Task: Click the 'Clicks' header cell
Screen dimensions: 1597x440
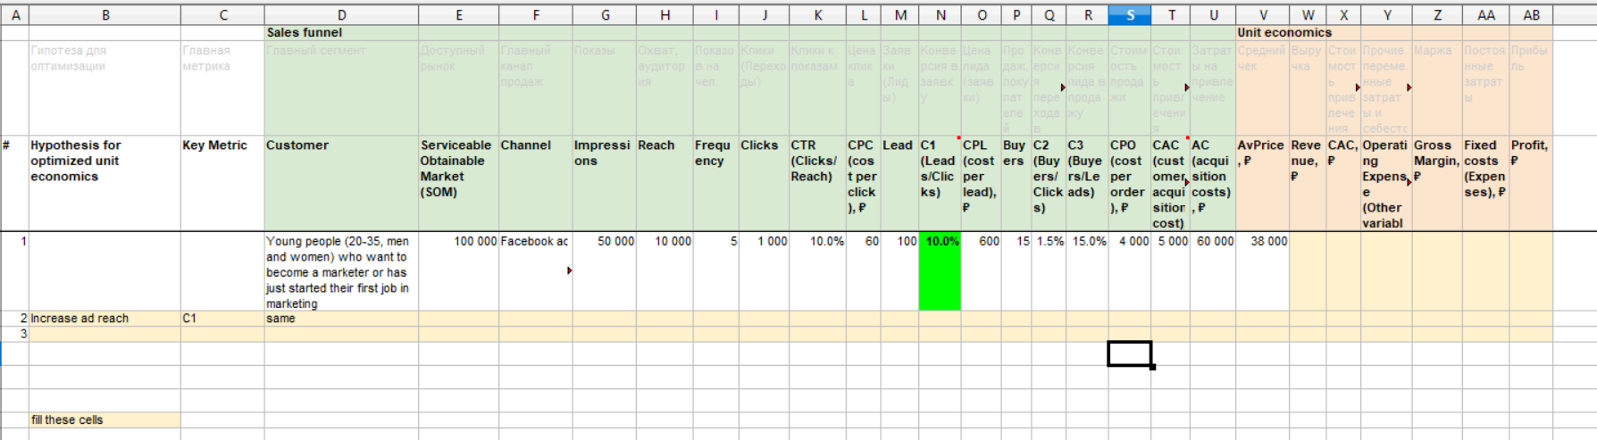Action: click(764, 183)
